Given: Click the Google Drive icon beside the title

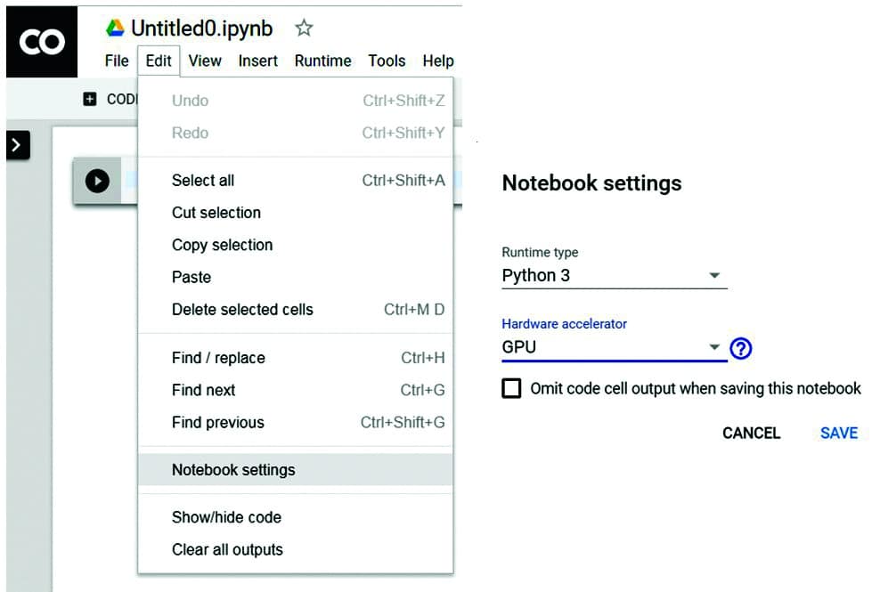Looking at the screenshot, I should (115, 28).
